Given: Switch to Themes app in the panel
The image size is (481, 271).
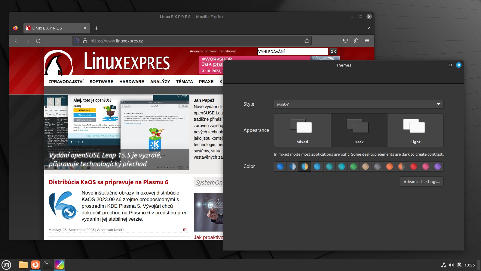Looking at the screenshot, I should pos(60,265).
